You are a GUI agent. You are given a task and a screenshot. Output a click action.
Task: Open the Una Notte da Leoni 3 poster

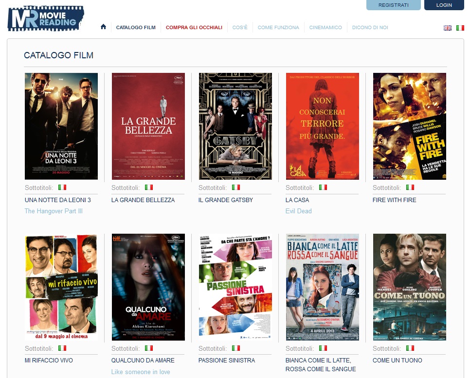click(61, 126)
